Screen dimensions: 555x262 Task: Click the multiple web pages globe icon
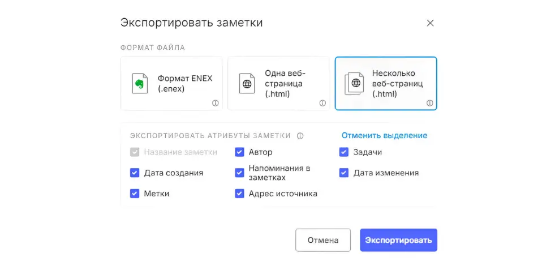coord(355,83)
